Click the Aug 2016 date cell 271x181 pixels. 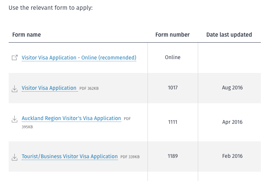[x=232, y=88]
